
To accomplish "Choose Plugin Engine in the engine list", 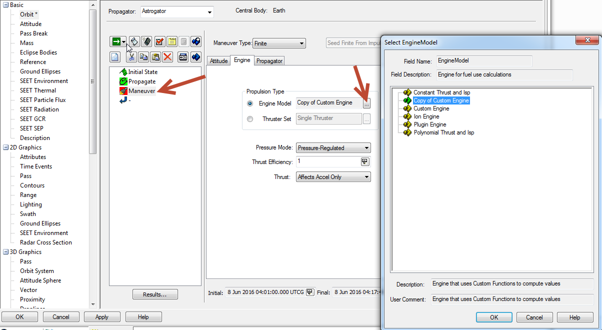I will (425, 124).
